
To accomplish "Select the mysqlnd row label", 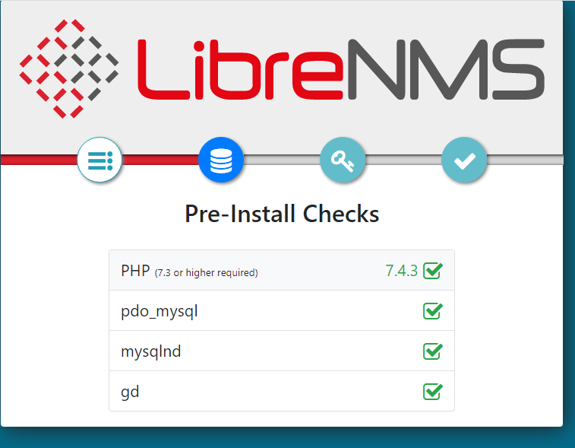I will click(x=151, y=352).
